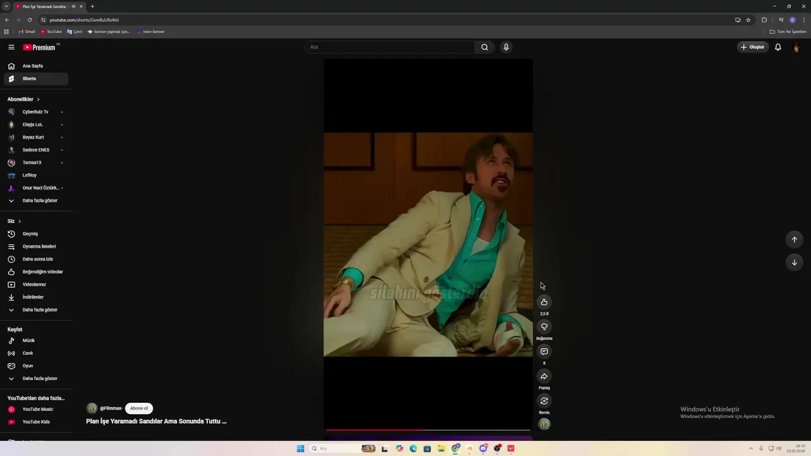The image size is (811, 456).
Task: Open LefRoy subscription channel
Action: point(36,175)
